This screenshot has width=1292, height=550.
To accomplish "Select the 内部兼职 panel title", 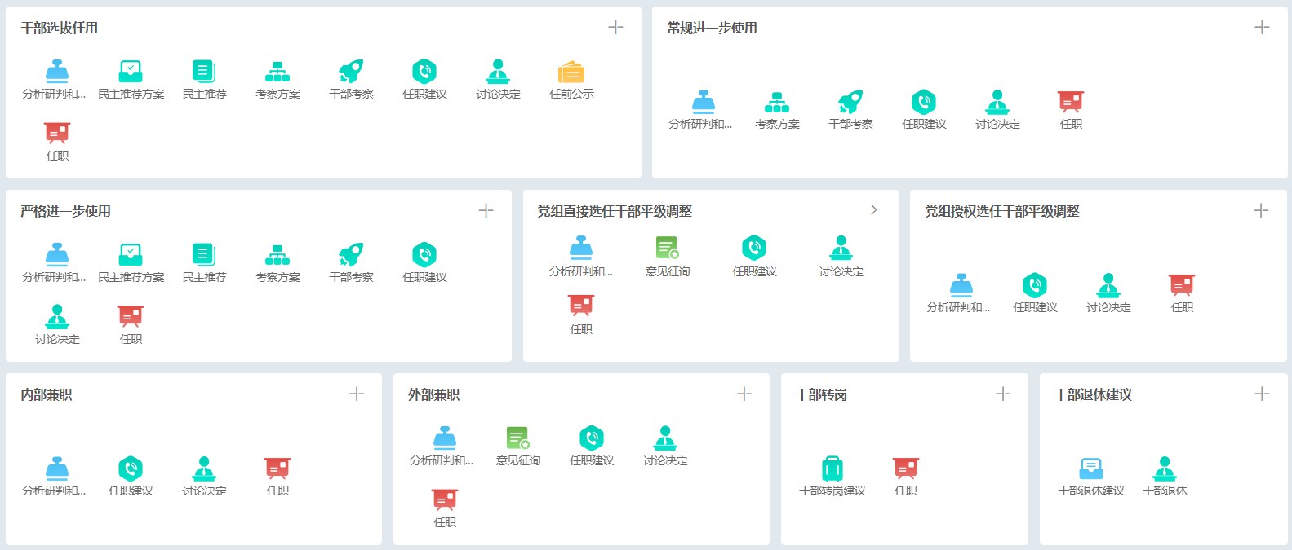I will pos(47,394).
